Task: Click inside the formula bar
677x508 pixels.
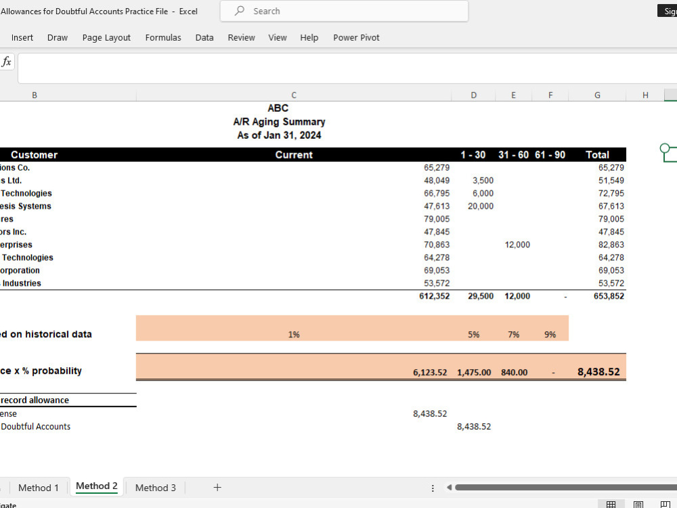Action: tap(347, 68)
